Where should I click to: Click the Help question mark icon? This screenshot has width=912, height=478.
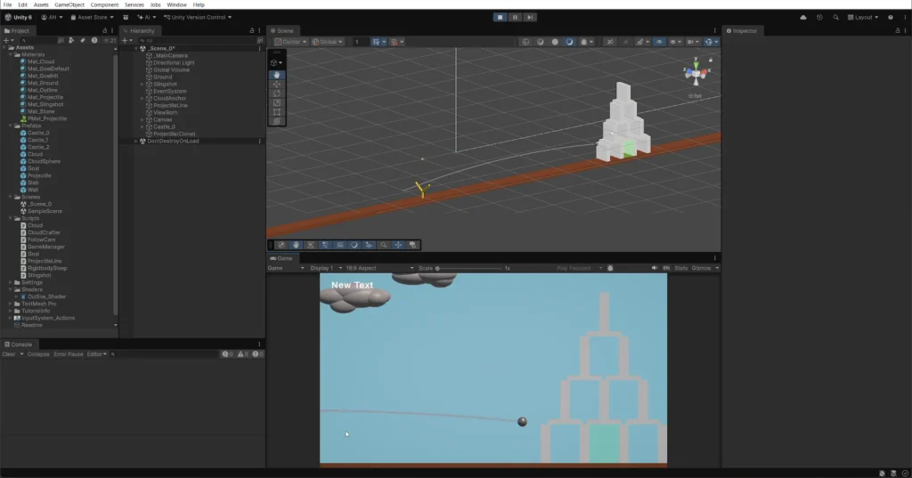891,18
